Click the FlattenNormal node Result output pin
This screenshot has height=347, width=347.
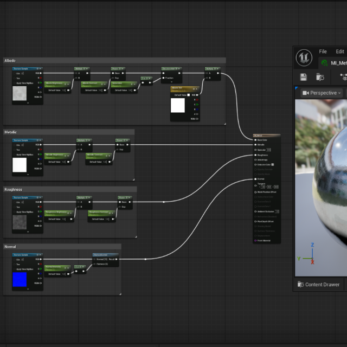pos(117,259)
